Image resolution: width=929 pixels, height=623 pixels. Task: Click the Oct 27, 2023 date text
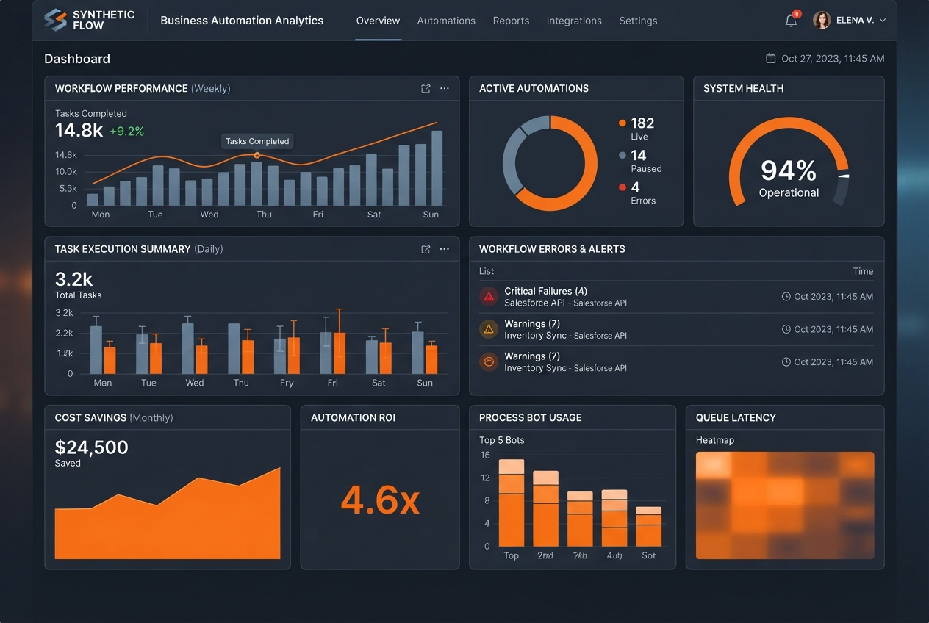833,58
